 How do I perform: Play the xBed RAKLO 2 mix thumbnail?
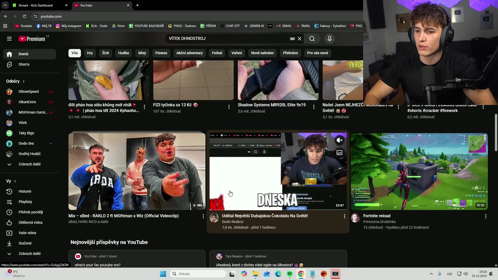(137, 171)
